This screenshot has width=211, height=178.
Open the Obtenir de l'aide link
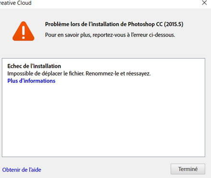click(x=22, y=170)
